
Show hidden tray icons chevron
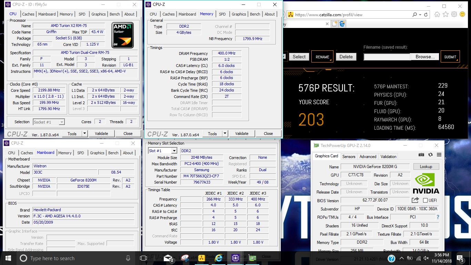(x=401, y=258)
